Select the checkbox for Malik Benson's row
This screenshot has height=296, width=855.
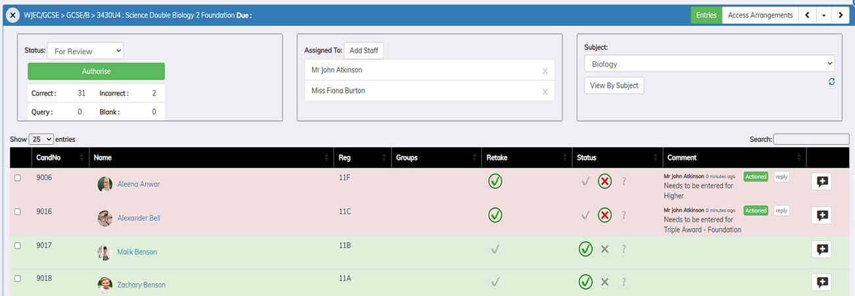(18, 245)
